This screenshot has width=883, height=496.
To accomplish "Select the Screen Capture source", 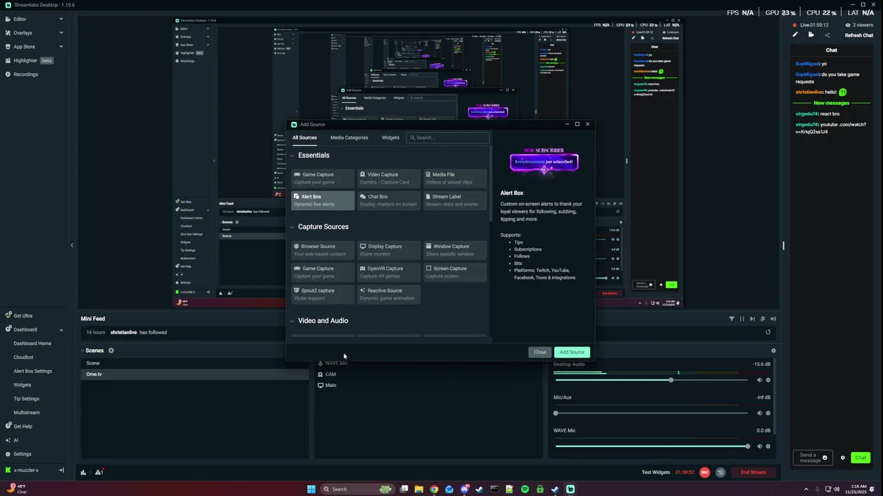I will pos(455,271).
